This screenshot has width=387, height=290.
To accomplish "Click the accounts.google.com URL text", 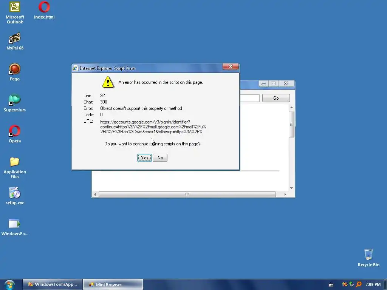I will [153, 127].
